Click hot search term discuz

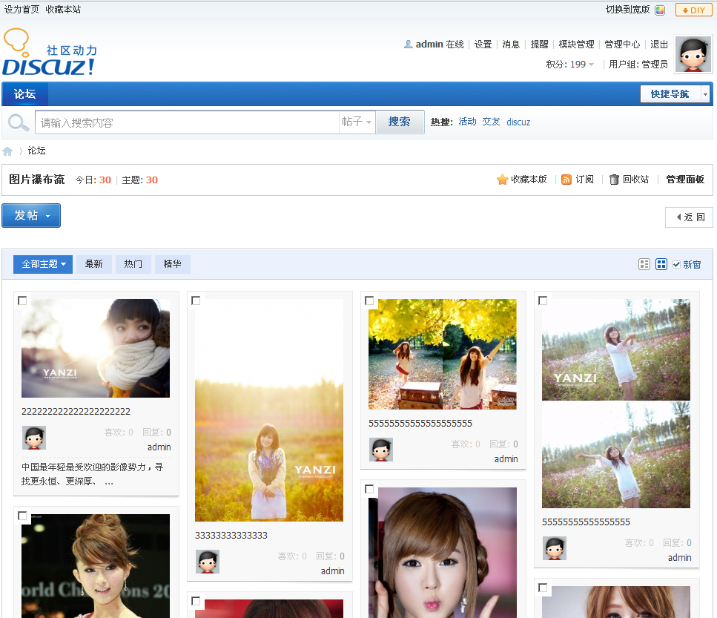click(518, 122)
